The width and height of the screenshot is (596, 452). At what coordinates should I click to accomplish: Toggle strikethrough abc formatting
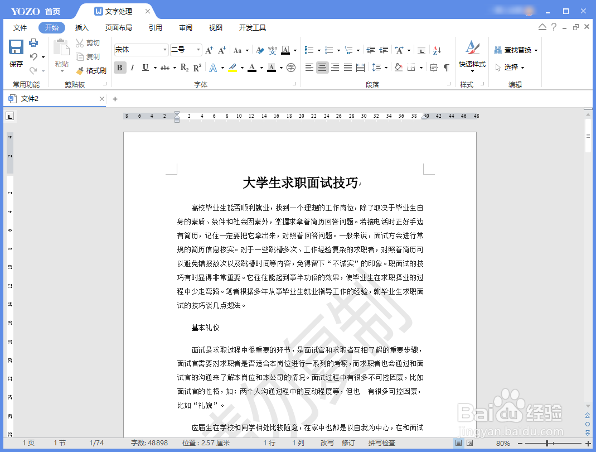165,68
